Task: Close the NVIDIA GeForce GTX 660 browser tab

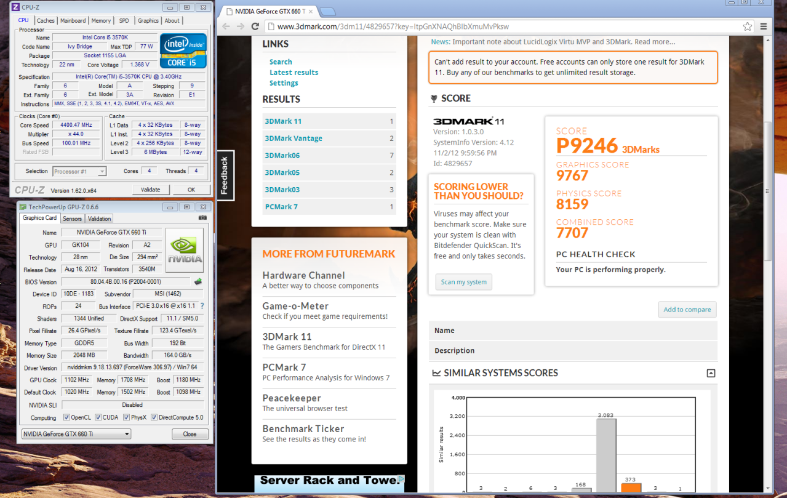Action: [311, 12]
